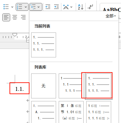The height and width of the screenshot is (123, 121).
Task: Align the text left
Action: click(x=6, y=17)
